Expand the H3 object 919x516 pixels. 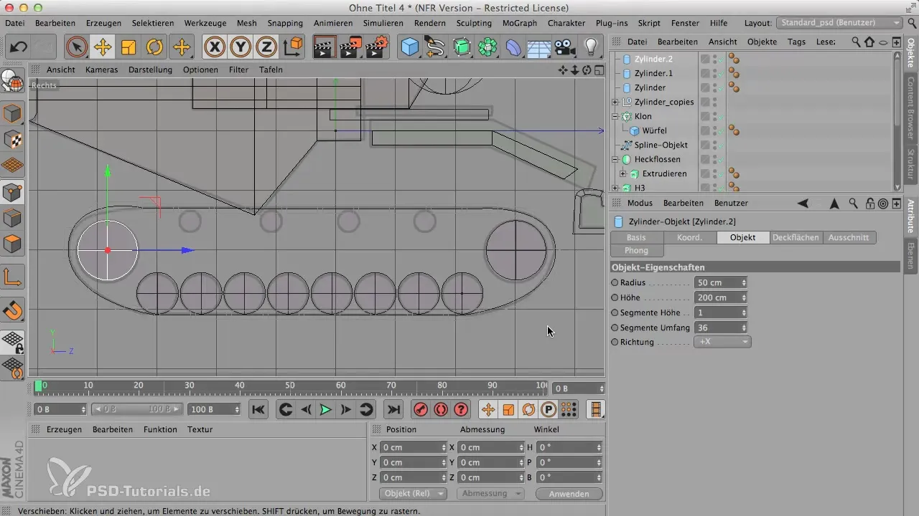pyautogui.click(x=615, y=188)
